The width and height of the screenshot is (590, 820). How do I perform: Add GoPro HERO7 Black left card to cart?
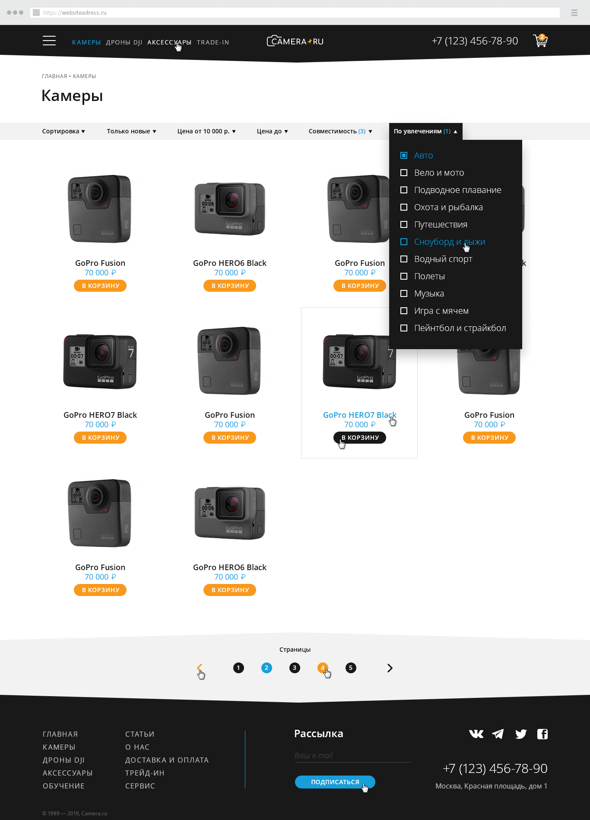tap(100, 438)
